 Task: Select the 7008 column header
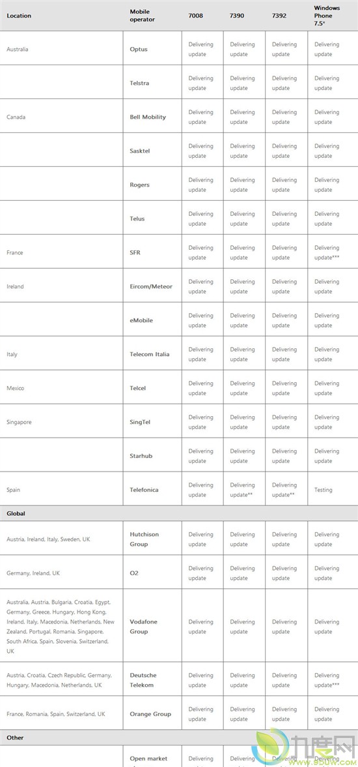(x=195, y=16)
